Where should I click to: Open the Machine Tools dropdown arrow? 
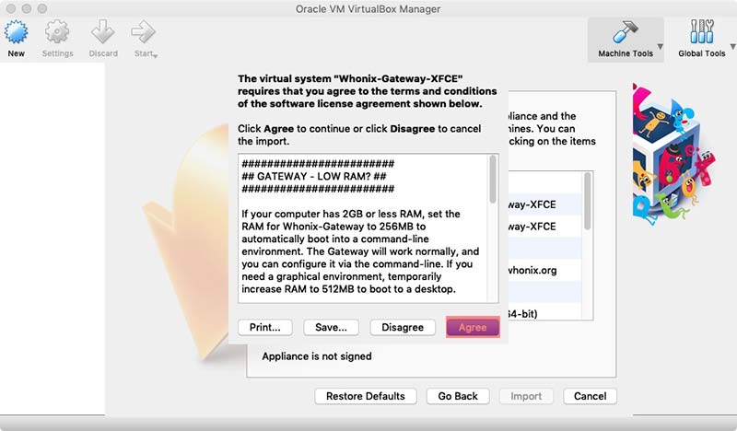(660, 47)
